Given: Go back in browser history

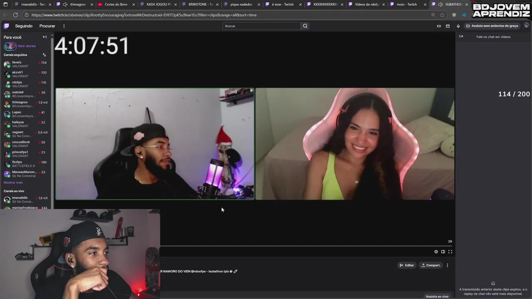Looking at the screenshot, I should click(6, 15).
